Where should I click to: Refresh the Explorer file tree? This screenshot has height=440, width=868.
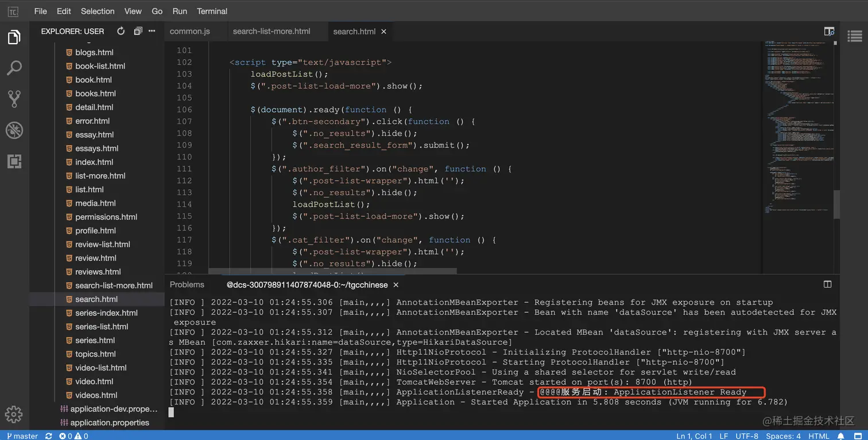121,31
